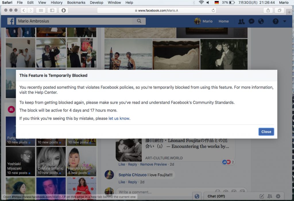
Task: Go back with Safari's back arrow
Action: point(24,10)
